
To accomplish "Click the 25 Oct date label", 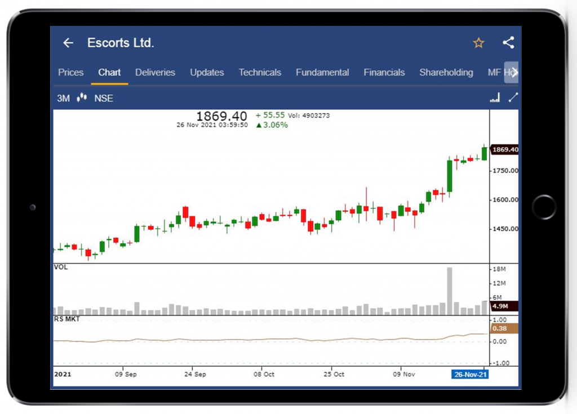I will point(334,374).
